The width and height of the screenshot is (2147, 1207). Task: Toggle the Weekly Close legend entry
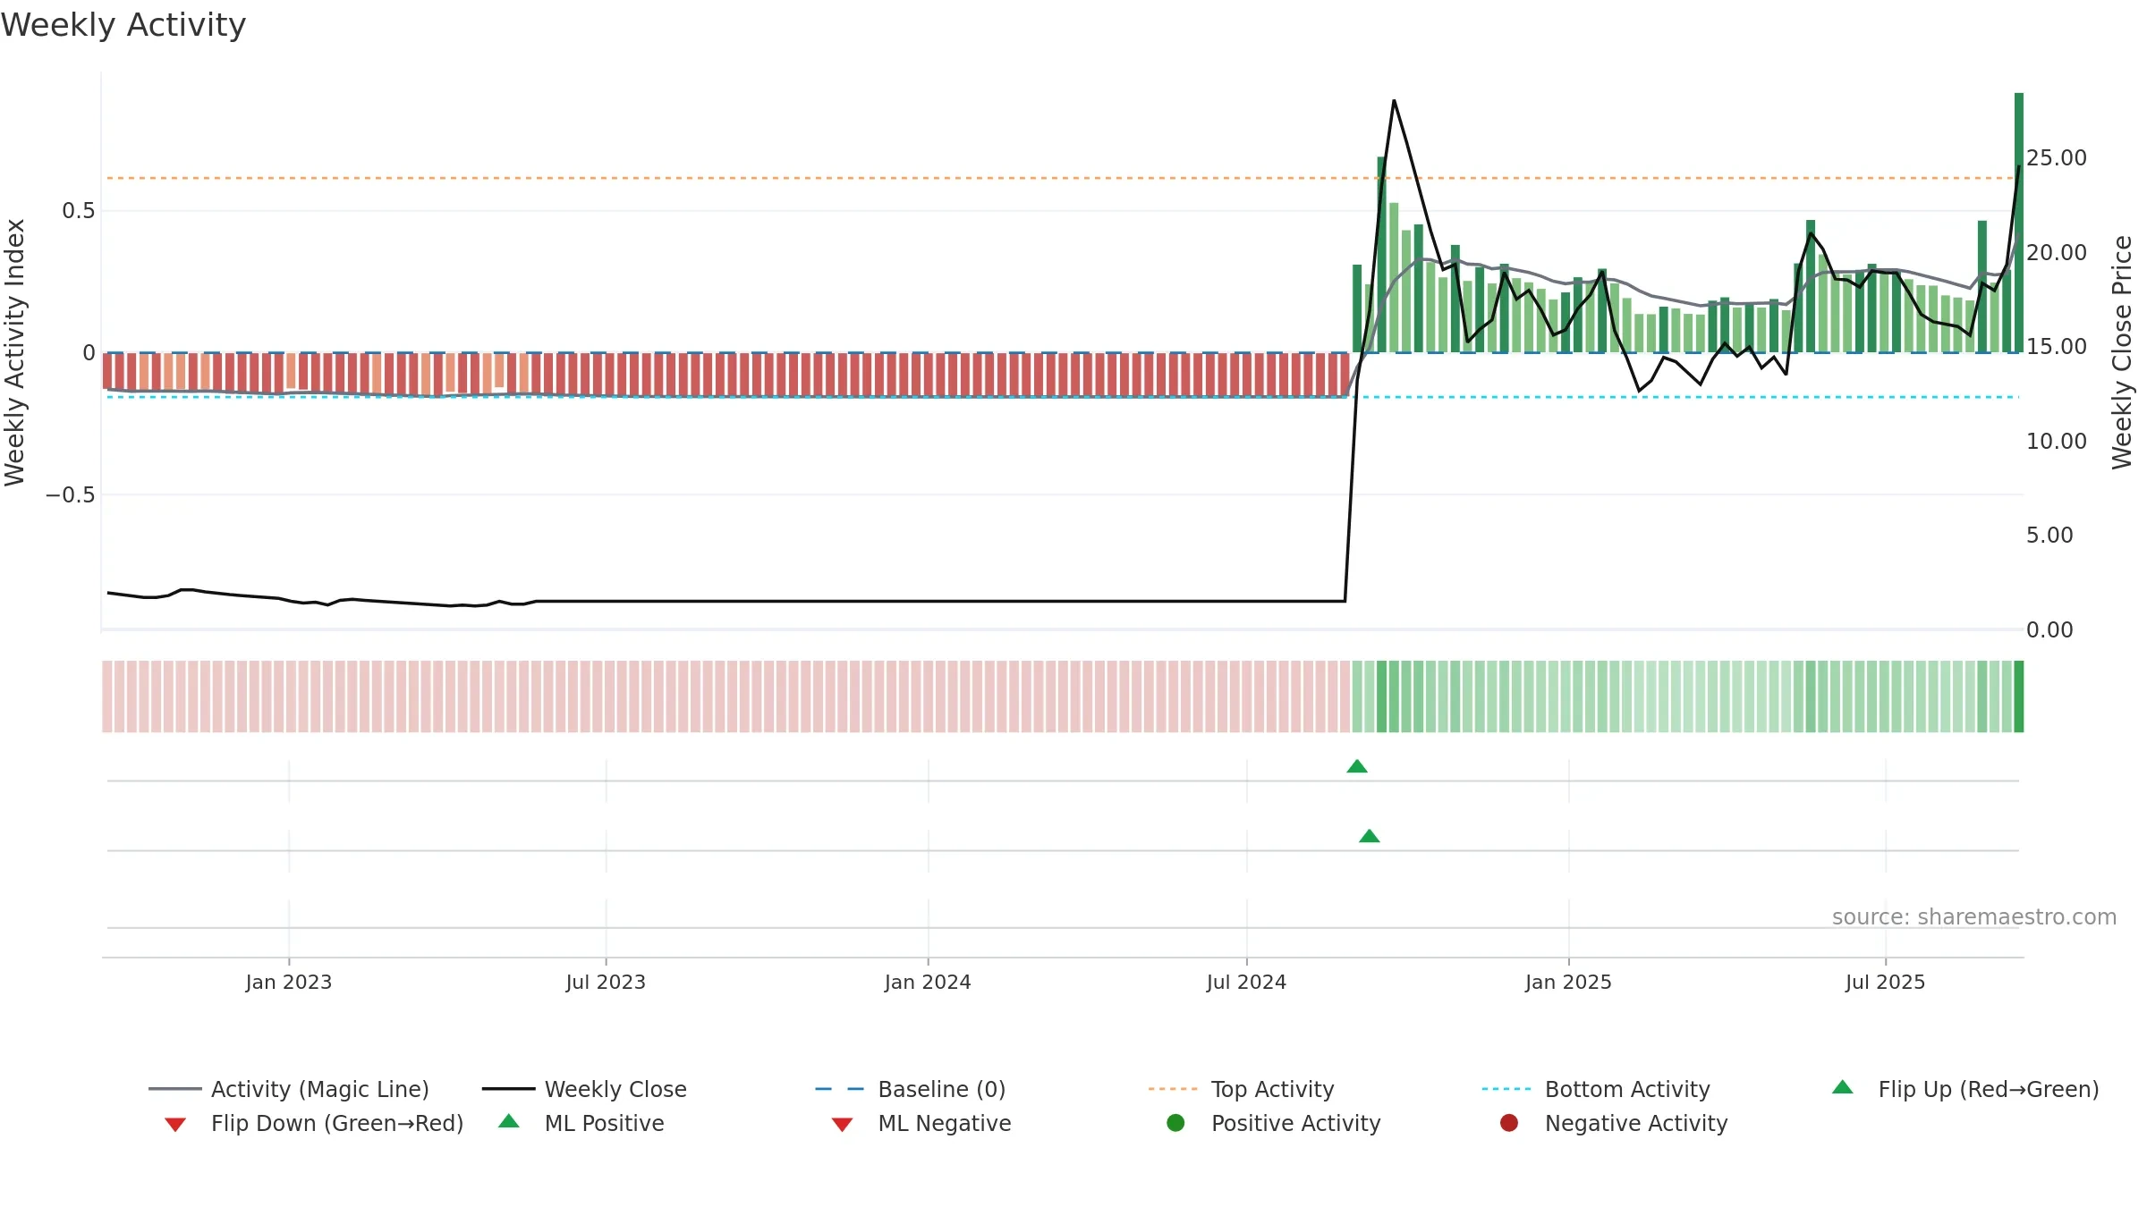click(x=584, y=1089)
